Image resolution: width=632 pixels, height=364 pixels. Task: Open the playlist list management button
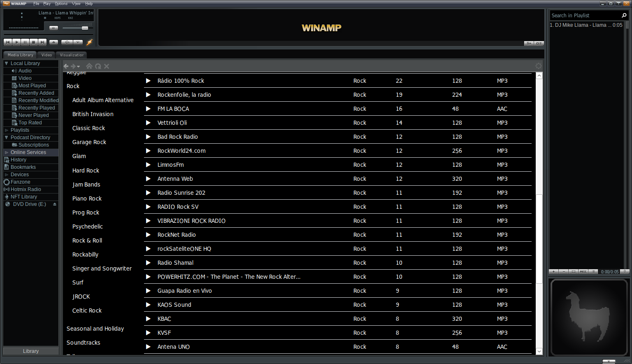pyautogui.click(x=593, y=272)
